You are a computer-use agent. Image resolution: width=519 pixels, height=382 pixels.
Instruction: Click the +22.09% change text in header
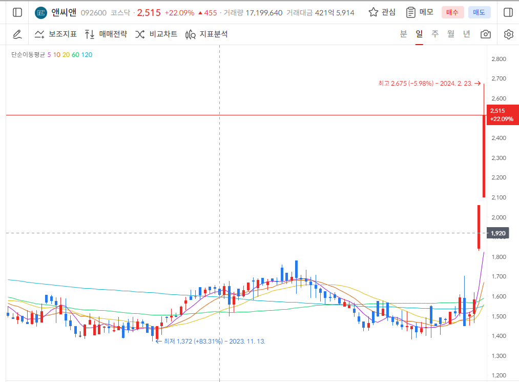pyautogui.click(x=179, y=13)
